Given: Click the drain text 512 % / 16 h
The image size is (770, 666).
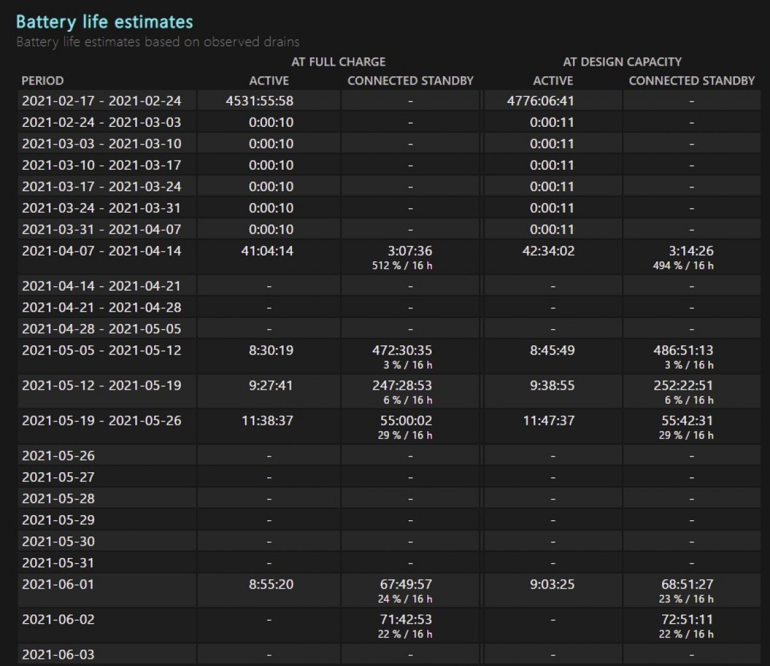Looking at the screenshot, I should point(402,266).
